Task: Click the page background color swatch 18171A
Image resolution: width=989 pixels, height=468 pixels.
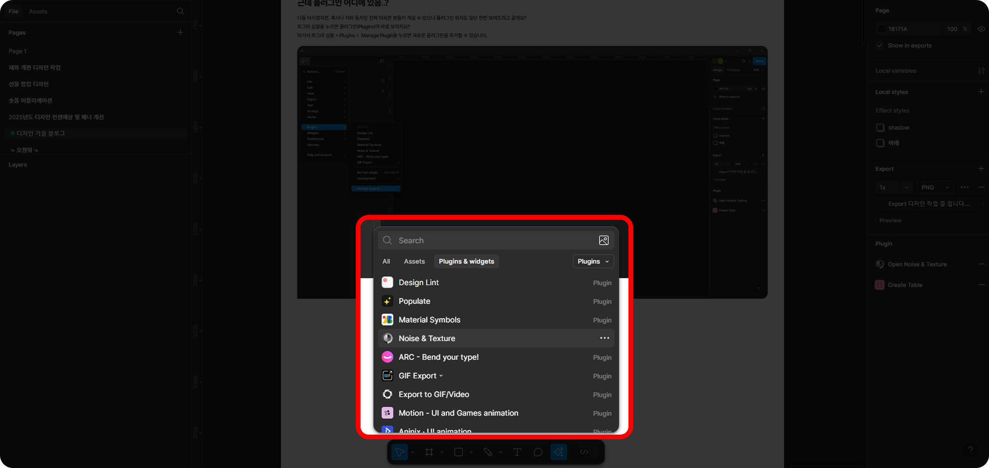Action: (x=881, y=29)
